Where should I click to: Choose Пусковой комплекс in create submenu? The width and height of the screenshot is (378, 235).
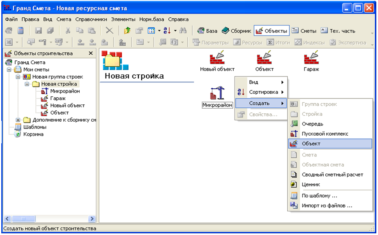coord(330,134)
